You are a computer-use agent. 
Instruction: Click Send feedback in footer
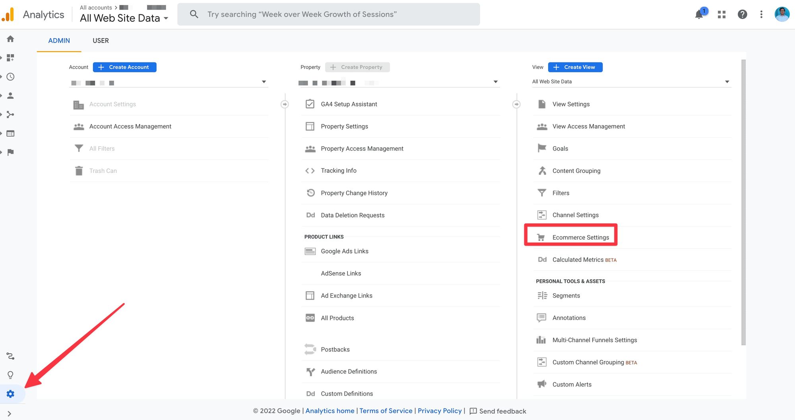coord(498,411)
